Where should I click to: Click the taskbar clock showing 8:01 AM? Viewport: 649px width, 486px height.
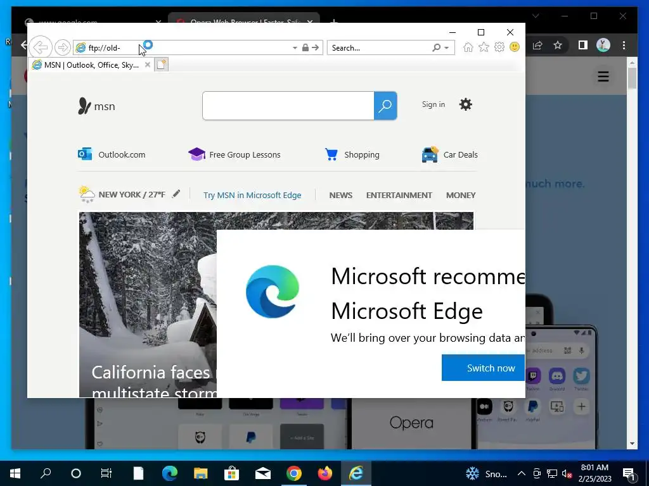(x=594, y=473)
